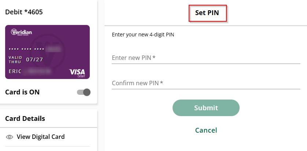The image size is (307, 151).
Task: Click the Veridian logo on the card
Action: coord(22,32)
